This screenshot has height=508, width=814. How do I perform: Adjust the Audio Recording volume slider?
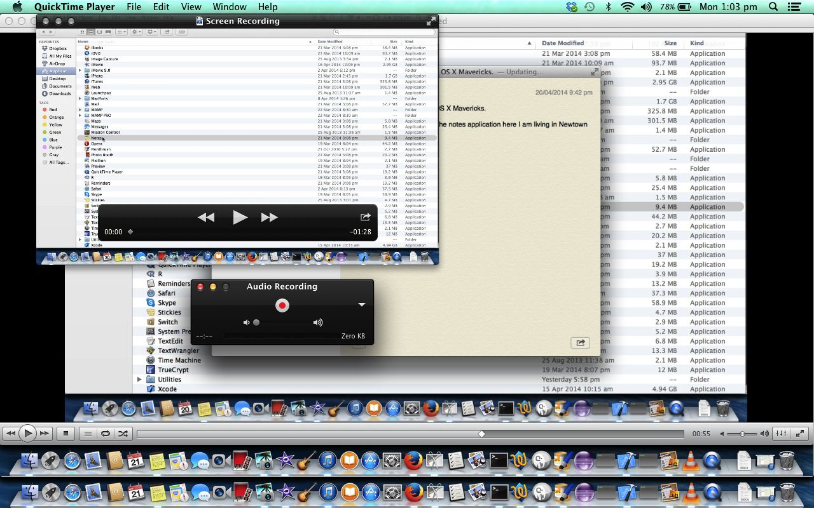tap(282, 323)
